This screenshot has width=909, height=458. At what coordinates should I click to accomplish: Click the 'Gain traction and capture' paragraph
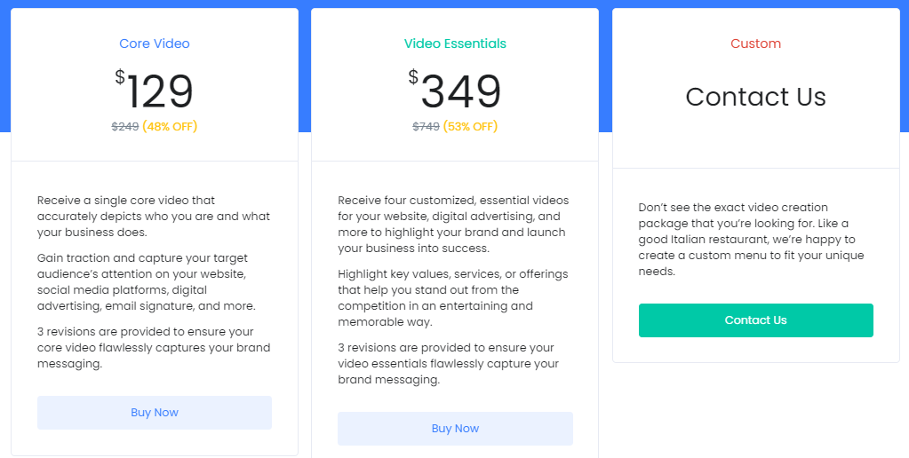click(x=148, y=282)
